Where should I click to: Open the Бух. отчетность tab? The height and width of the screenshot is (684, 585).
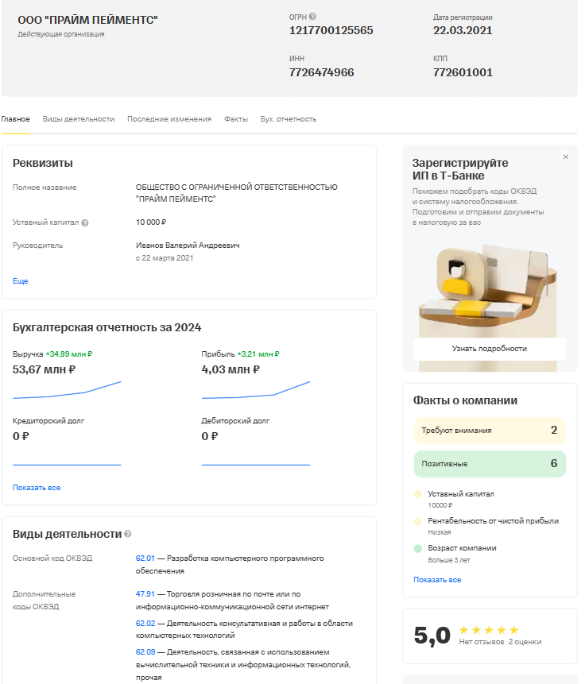tap(289, 119)
